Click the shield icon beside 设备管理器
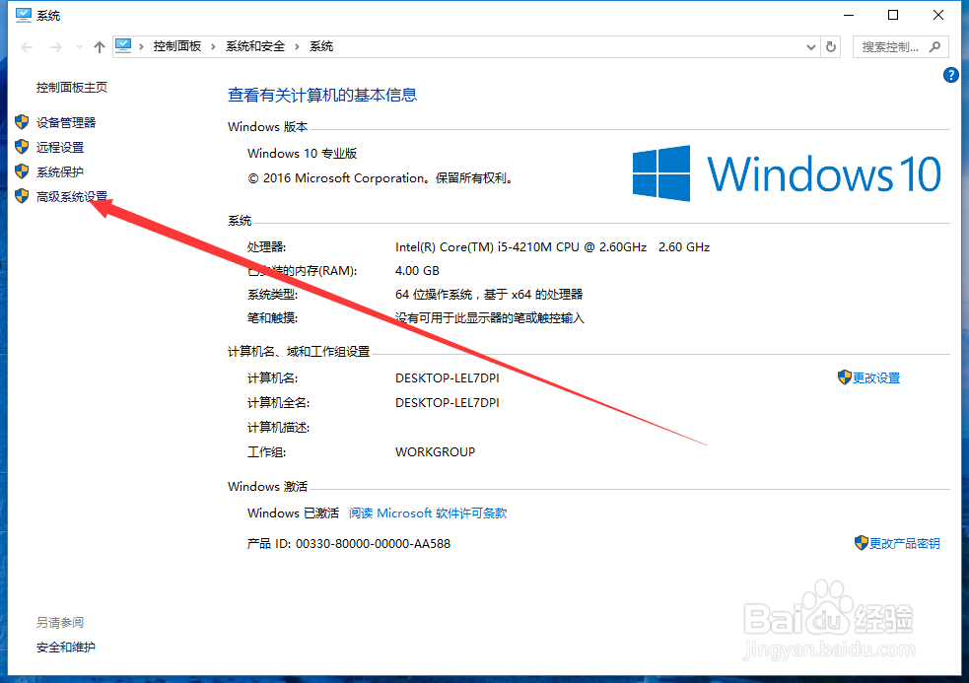 pyautogui.click(x=22, y=122)
